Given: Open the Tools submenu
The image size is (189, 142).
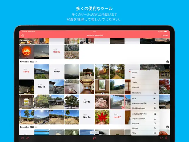Looking at the screenshot, I should tap(145, 82).
